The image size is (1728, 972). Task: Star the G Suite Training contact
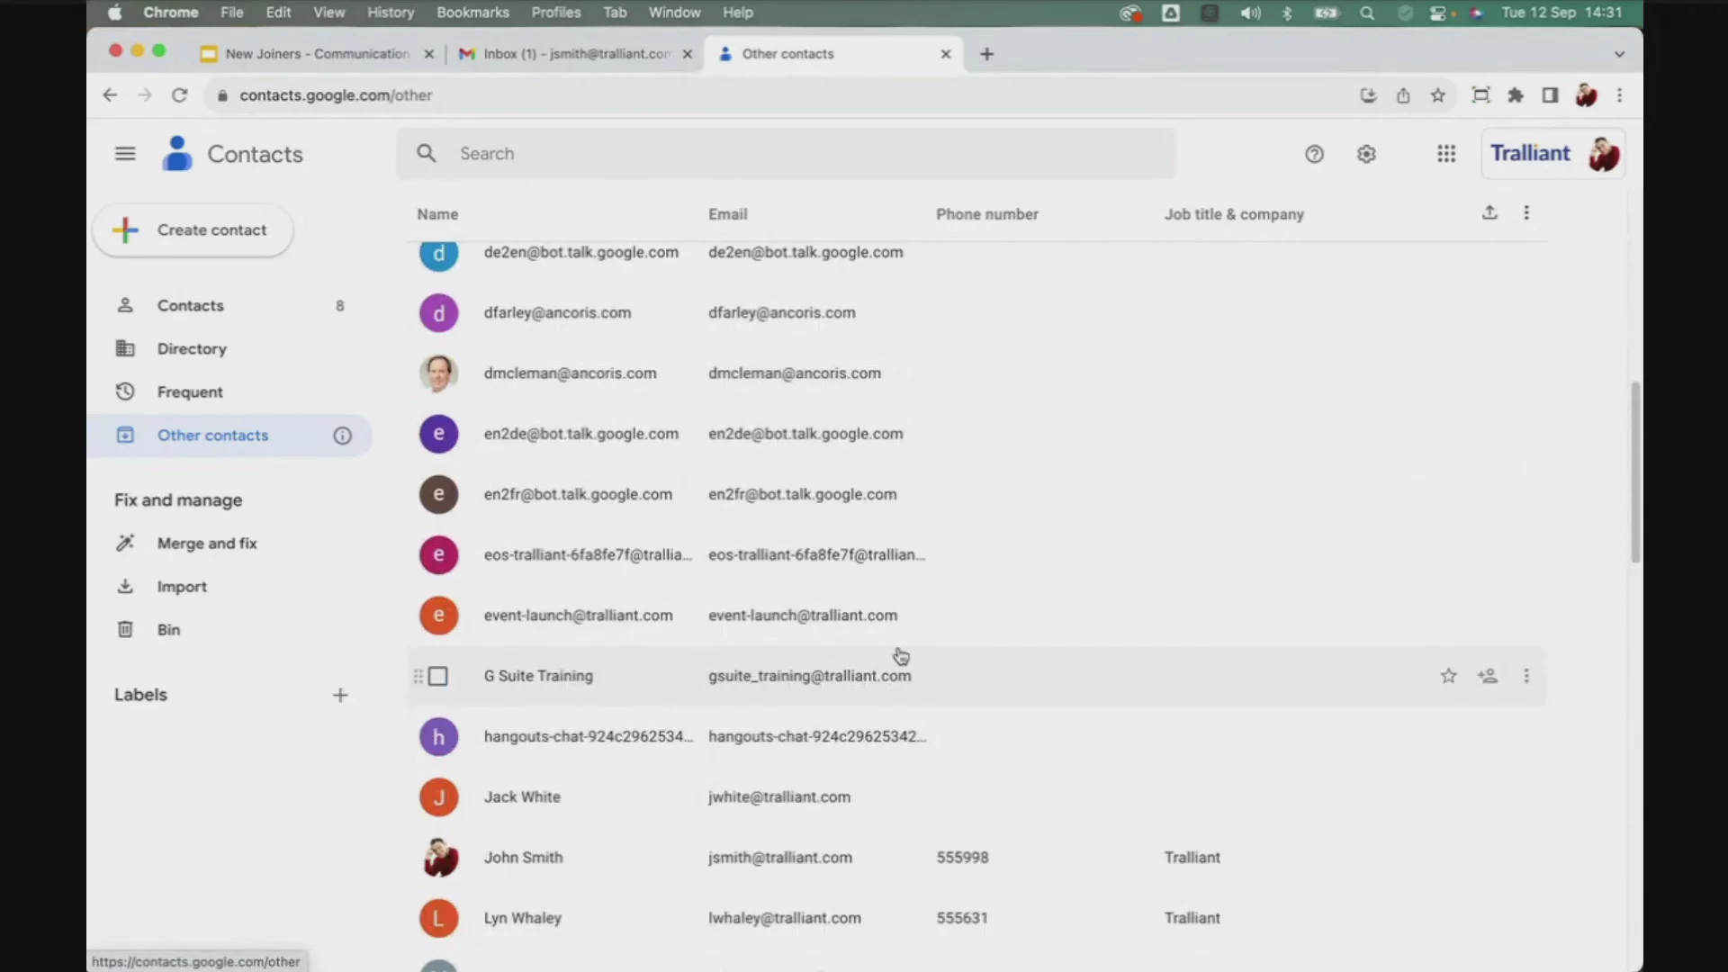(1448, 676)
